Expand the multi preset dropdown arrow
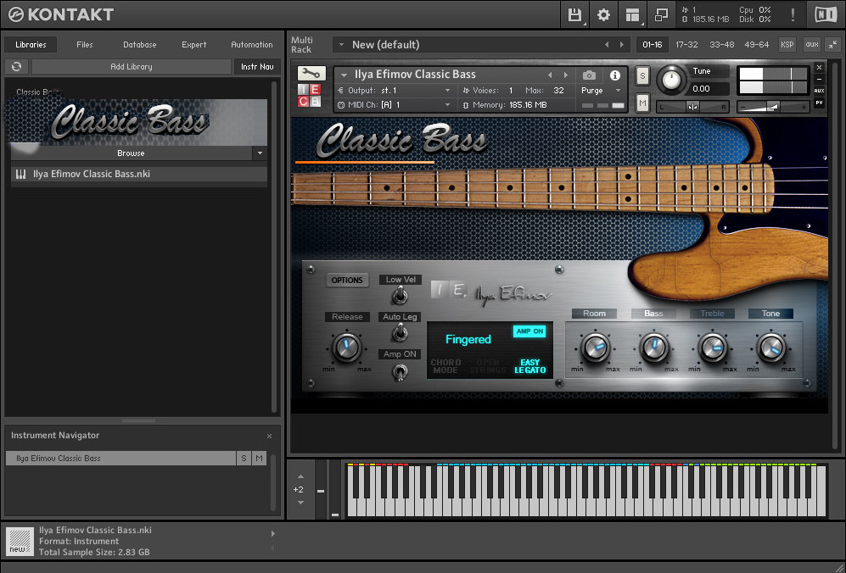 pyautogui.click(x=341, y=45)
